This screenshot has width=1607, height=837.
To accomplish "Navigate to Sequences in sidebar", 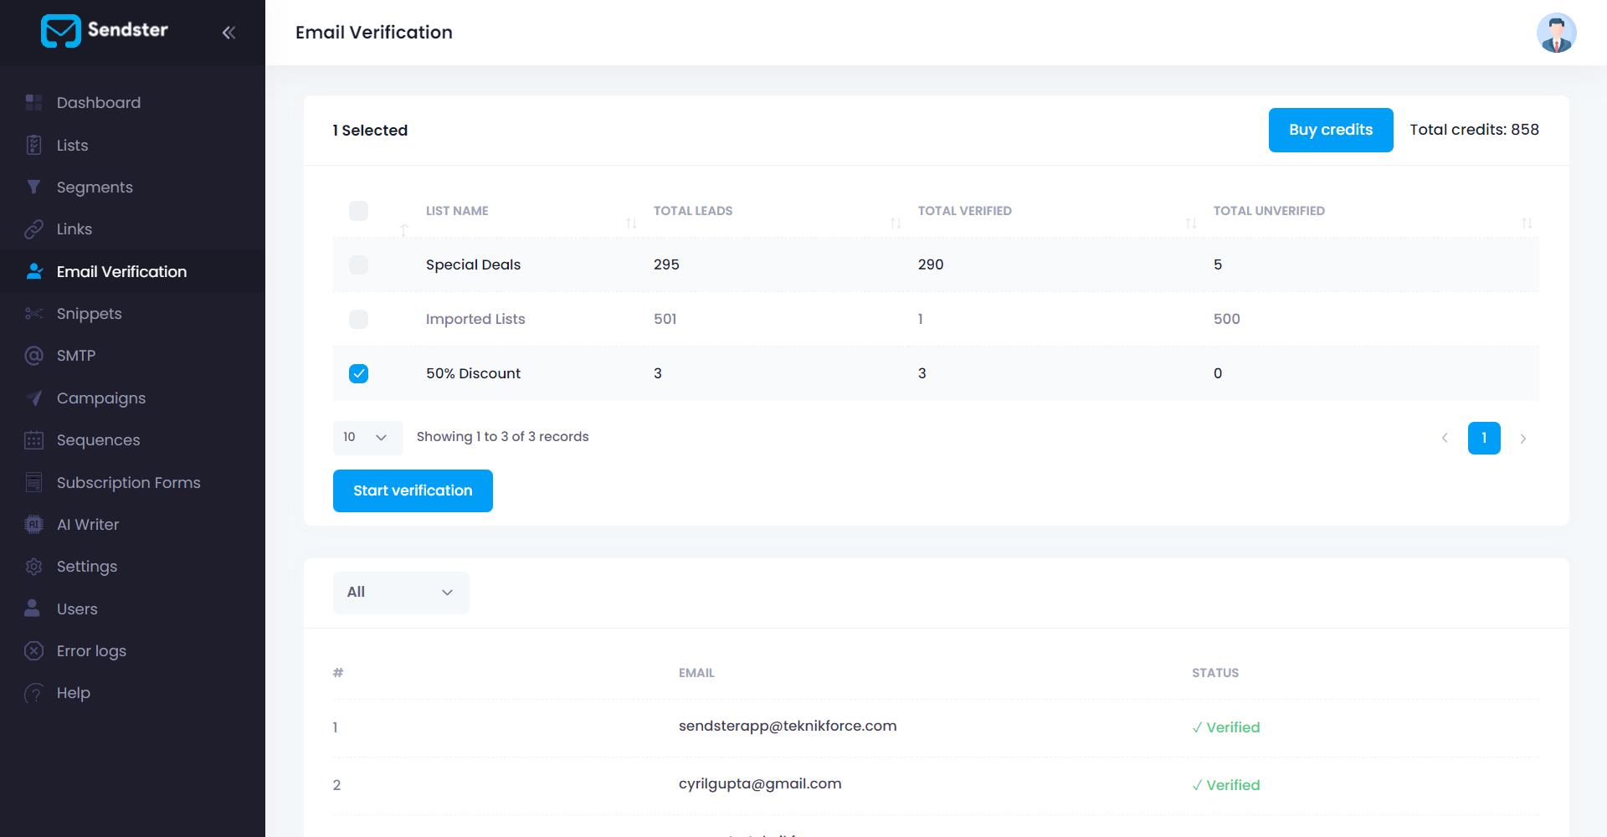I will click(x=98, y=440).
